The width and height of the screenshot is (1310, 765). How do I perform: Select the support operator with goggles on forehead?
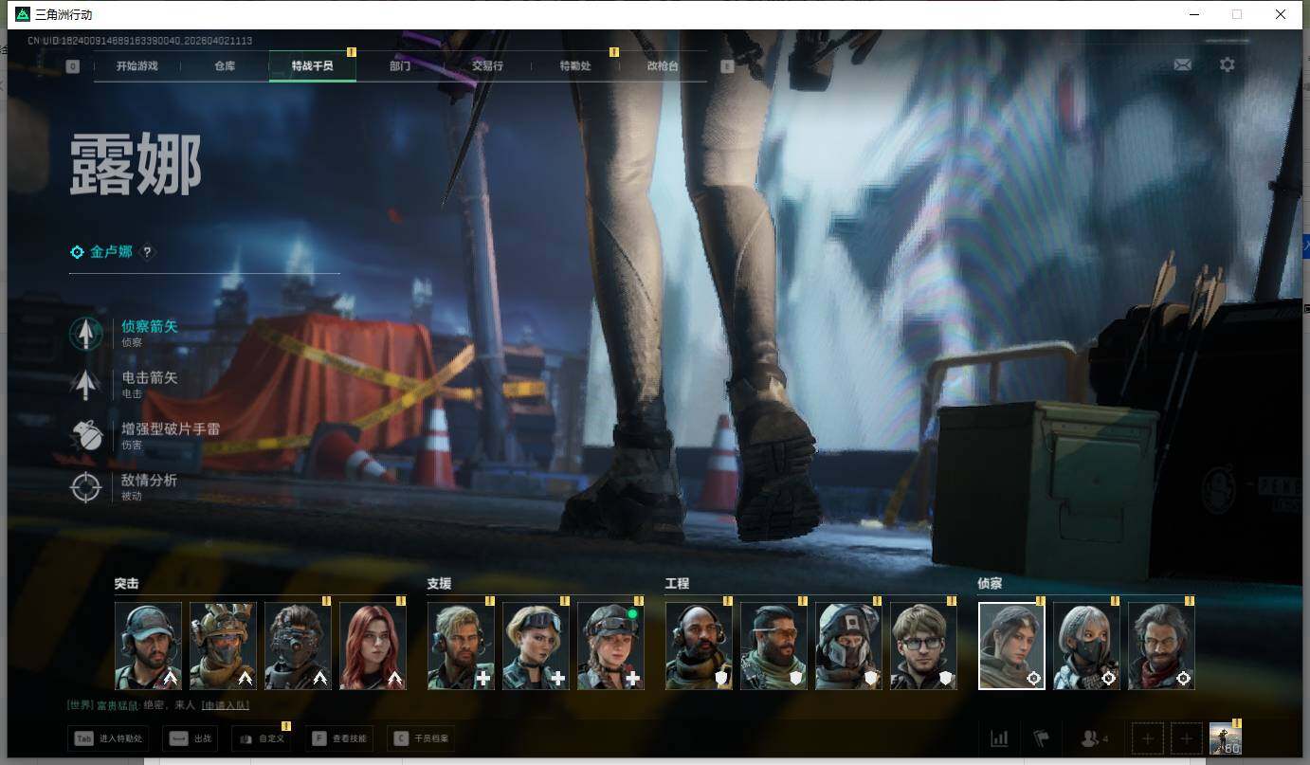pos(536,646)
